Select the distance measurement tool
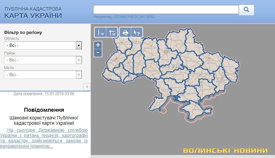The image size is (275, 158). (x=100, y=32)
